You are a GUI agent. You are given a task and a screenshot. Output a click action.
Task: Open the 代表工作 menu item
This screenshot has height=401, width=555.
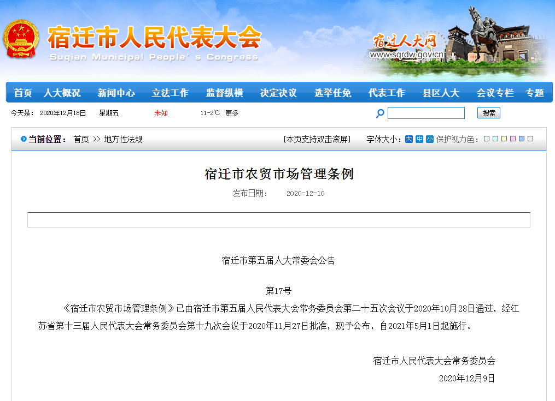click(387, 93)
